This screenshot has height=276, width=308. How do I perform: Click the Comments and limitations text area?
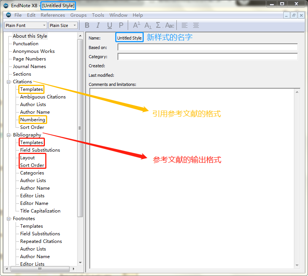[x=192, y=178]
